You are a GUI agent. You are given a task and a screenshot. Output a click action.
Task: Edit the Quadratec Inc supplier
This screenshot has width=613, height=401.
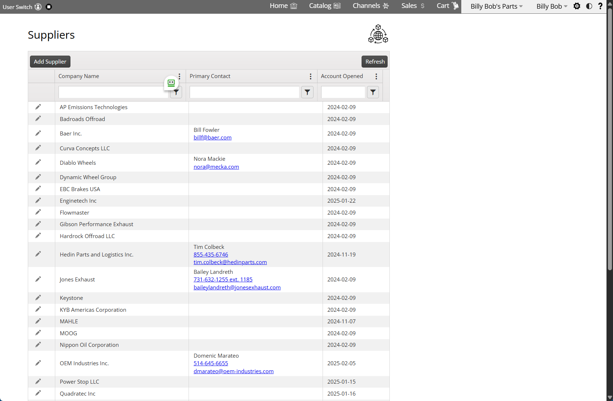pyautogui.click(x=38, y=393)
